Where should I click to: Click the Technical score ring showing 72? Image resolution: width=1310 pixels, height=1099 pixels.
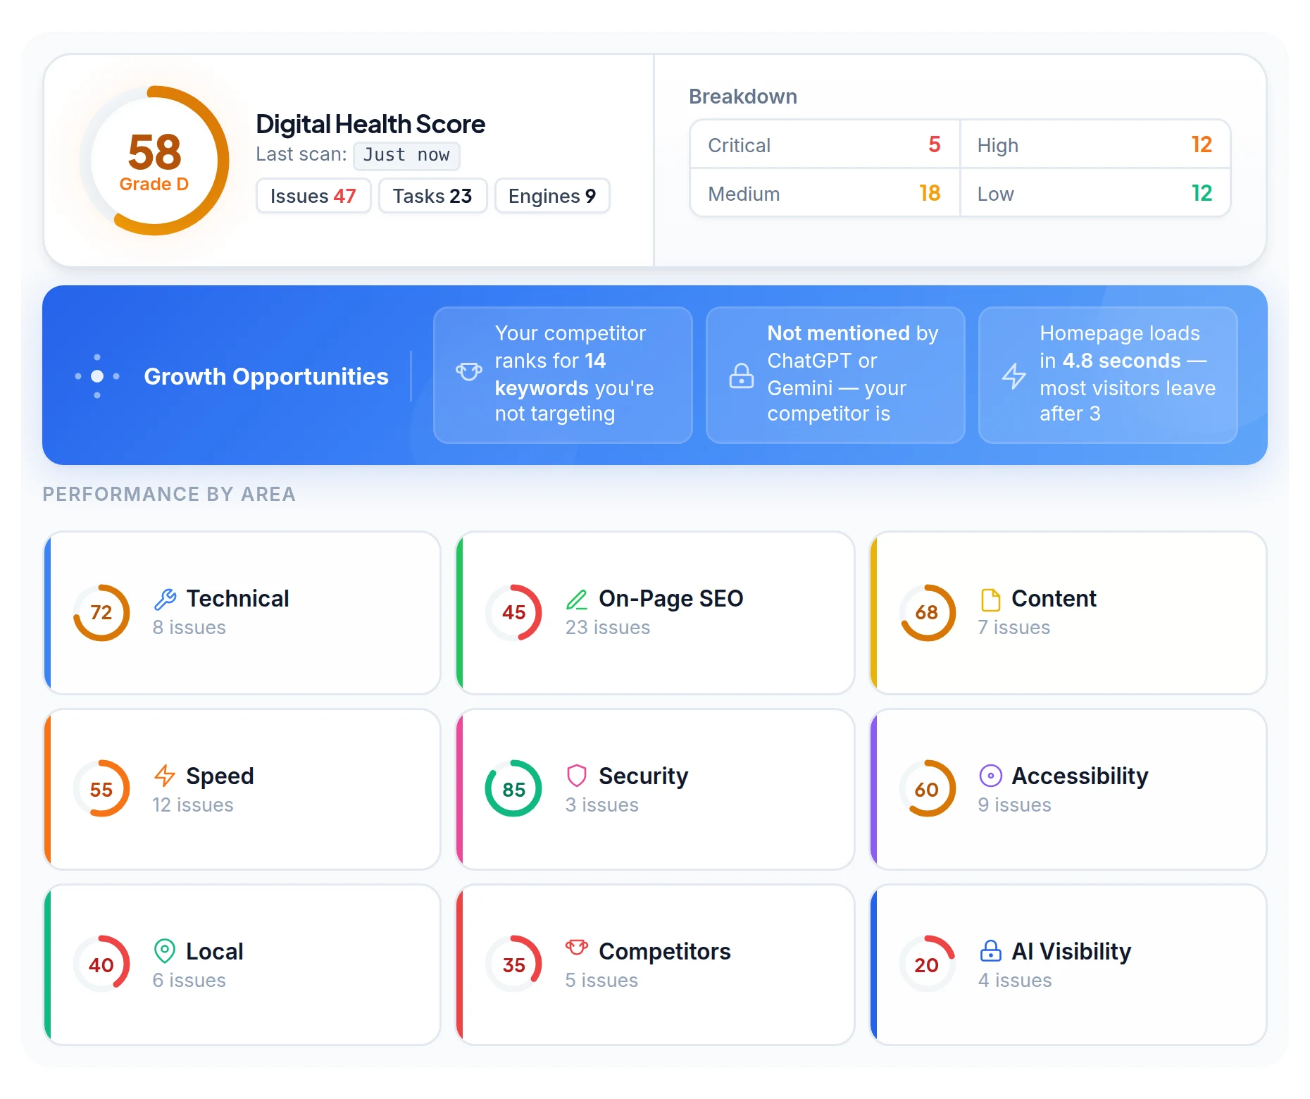pyautogui.click(x=101, y=613)
